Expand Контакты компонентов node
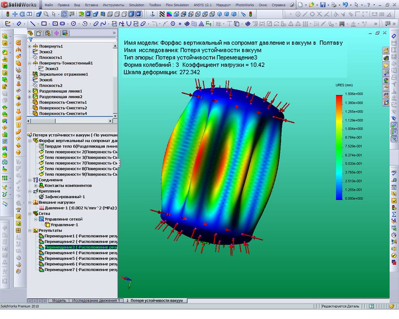This screenshot has width=399, height=319. click(x=35, y=186)
